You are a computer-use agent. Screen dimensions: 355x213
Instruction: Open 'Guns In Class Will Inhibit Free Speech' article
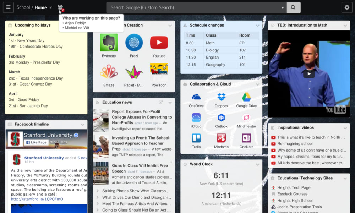coord(140,168)
